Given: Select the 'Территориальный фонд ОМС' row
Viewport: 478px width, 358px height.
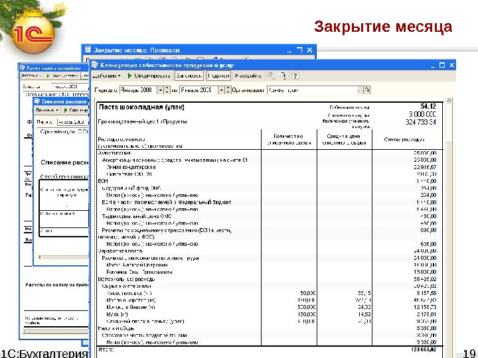Looking at the screenshot, I should coord(270,216).
